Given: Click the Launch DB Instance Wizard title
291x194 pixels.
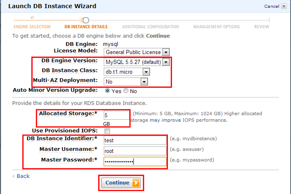Looking at the screenshot, I should tap(52, 6).
